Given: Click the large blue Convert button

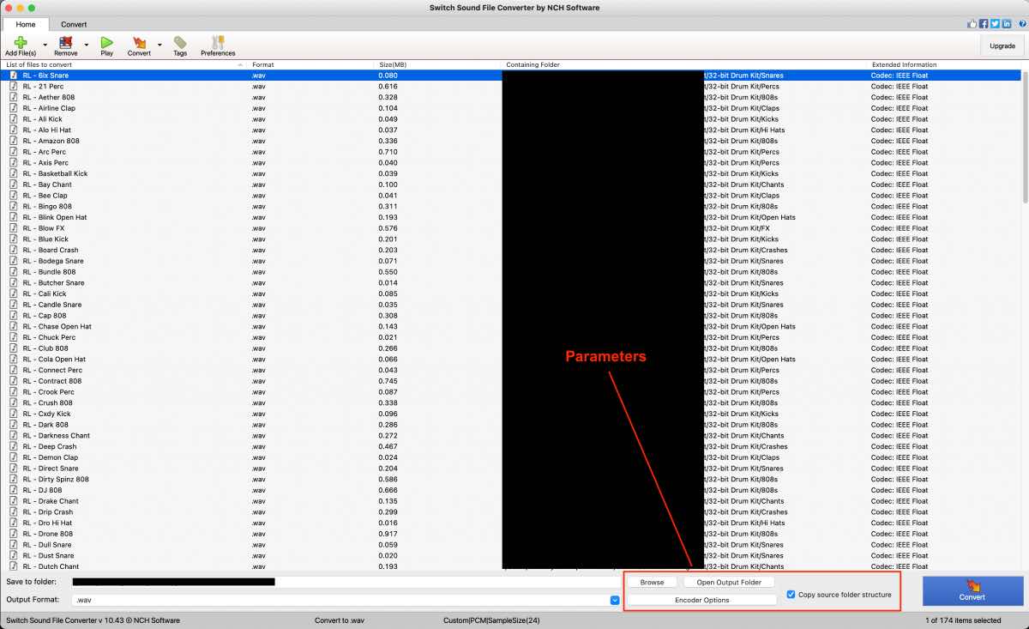Looking at the screenshot, I should tap(972, 590).
